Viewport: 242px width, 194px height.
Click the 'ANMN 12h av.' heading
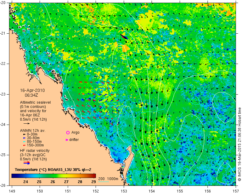(x=33, y=131)
